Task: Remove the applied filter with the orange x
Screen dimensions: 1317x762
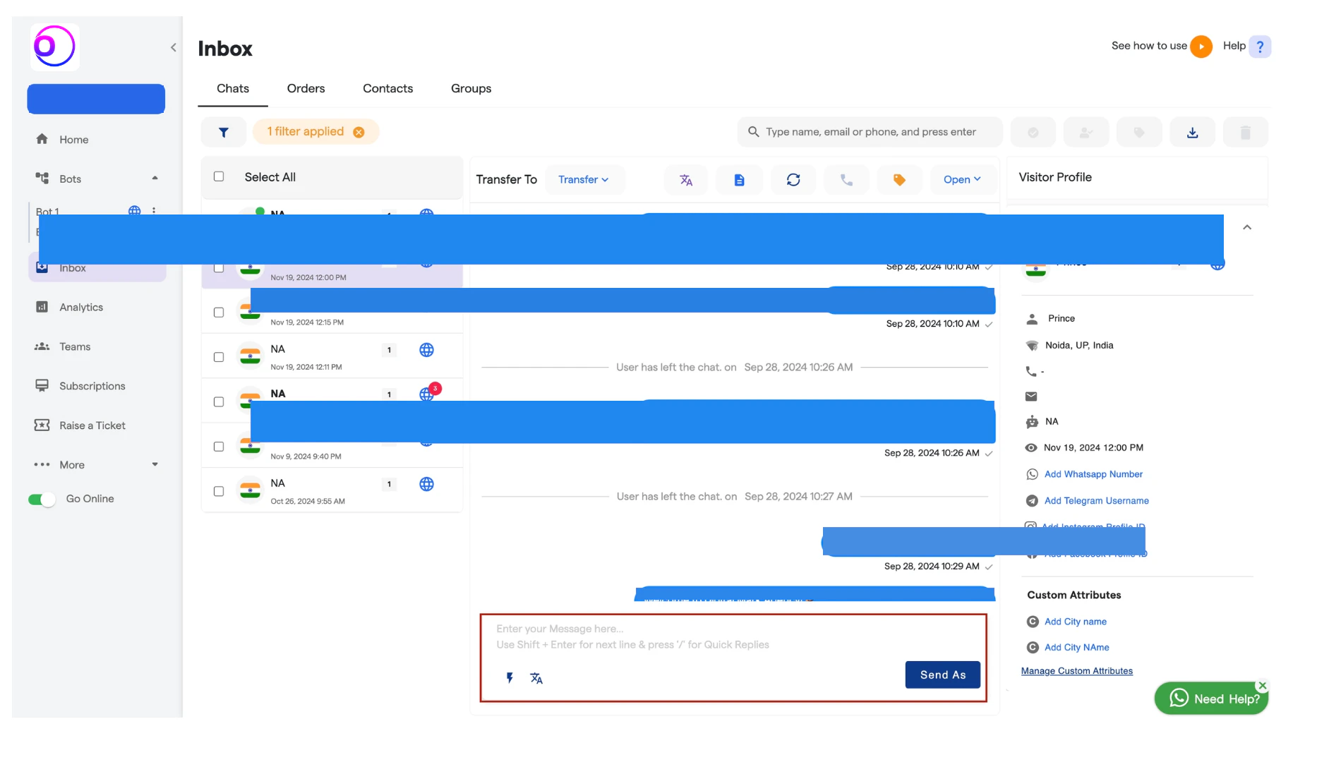Action: [x=359, y=132]
